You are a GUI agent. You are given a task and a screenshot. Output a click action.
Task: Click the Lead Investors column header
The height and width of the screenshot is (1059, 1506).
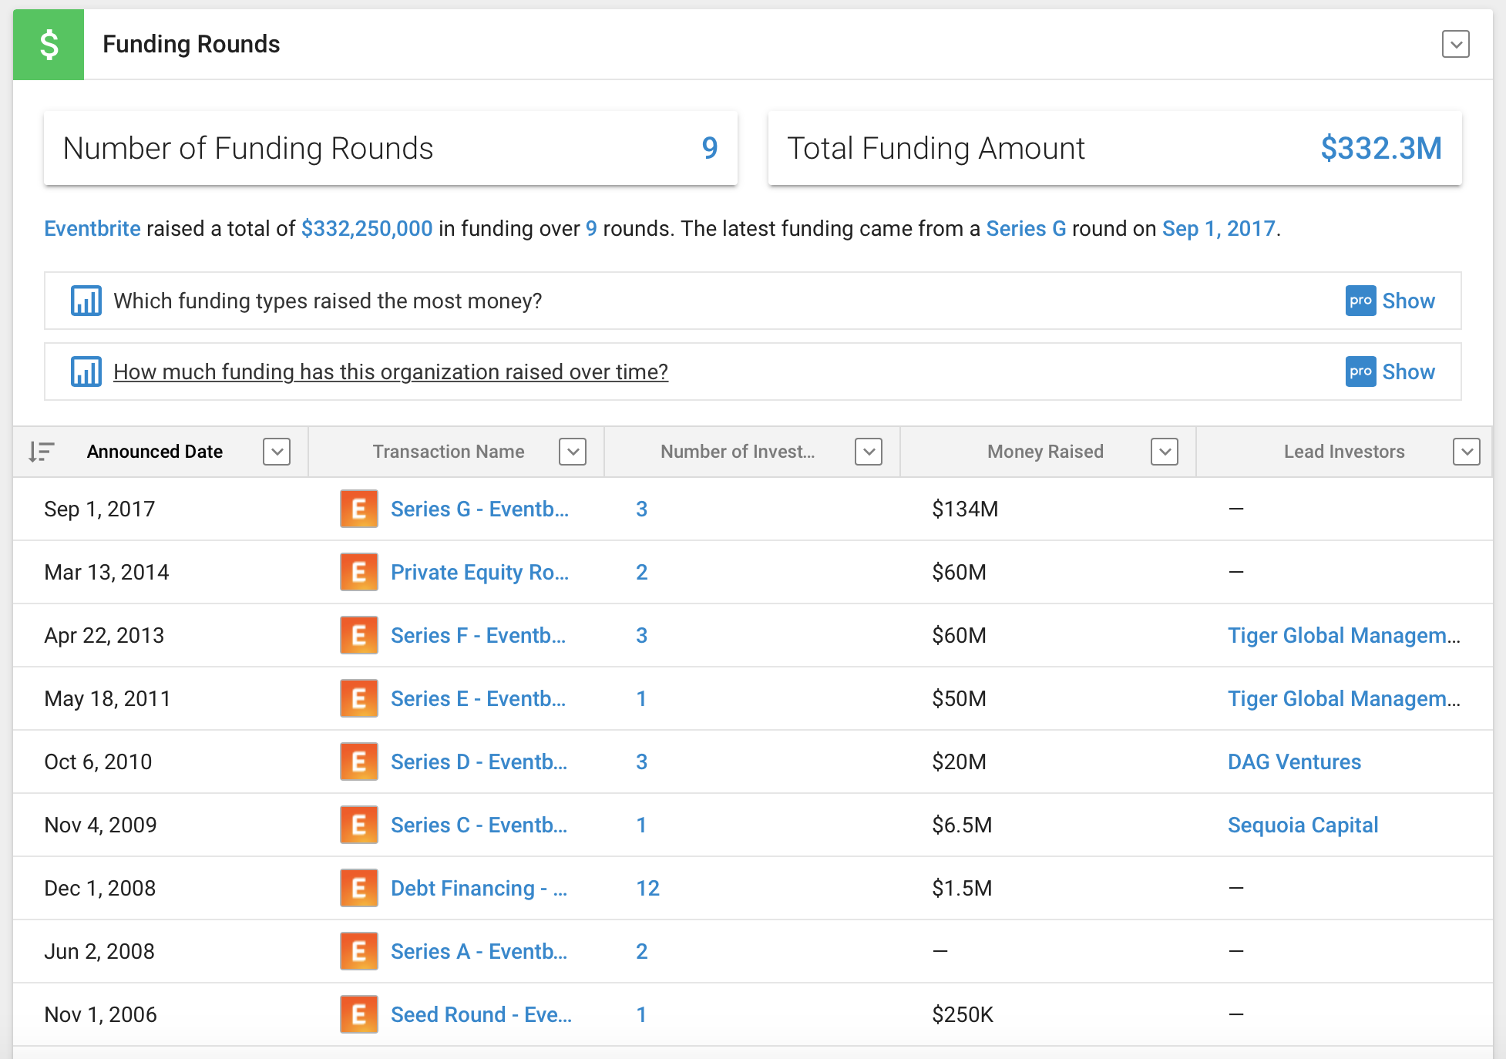(1344, 452)
